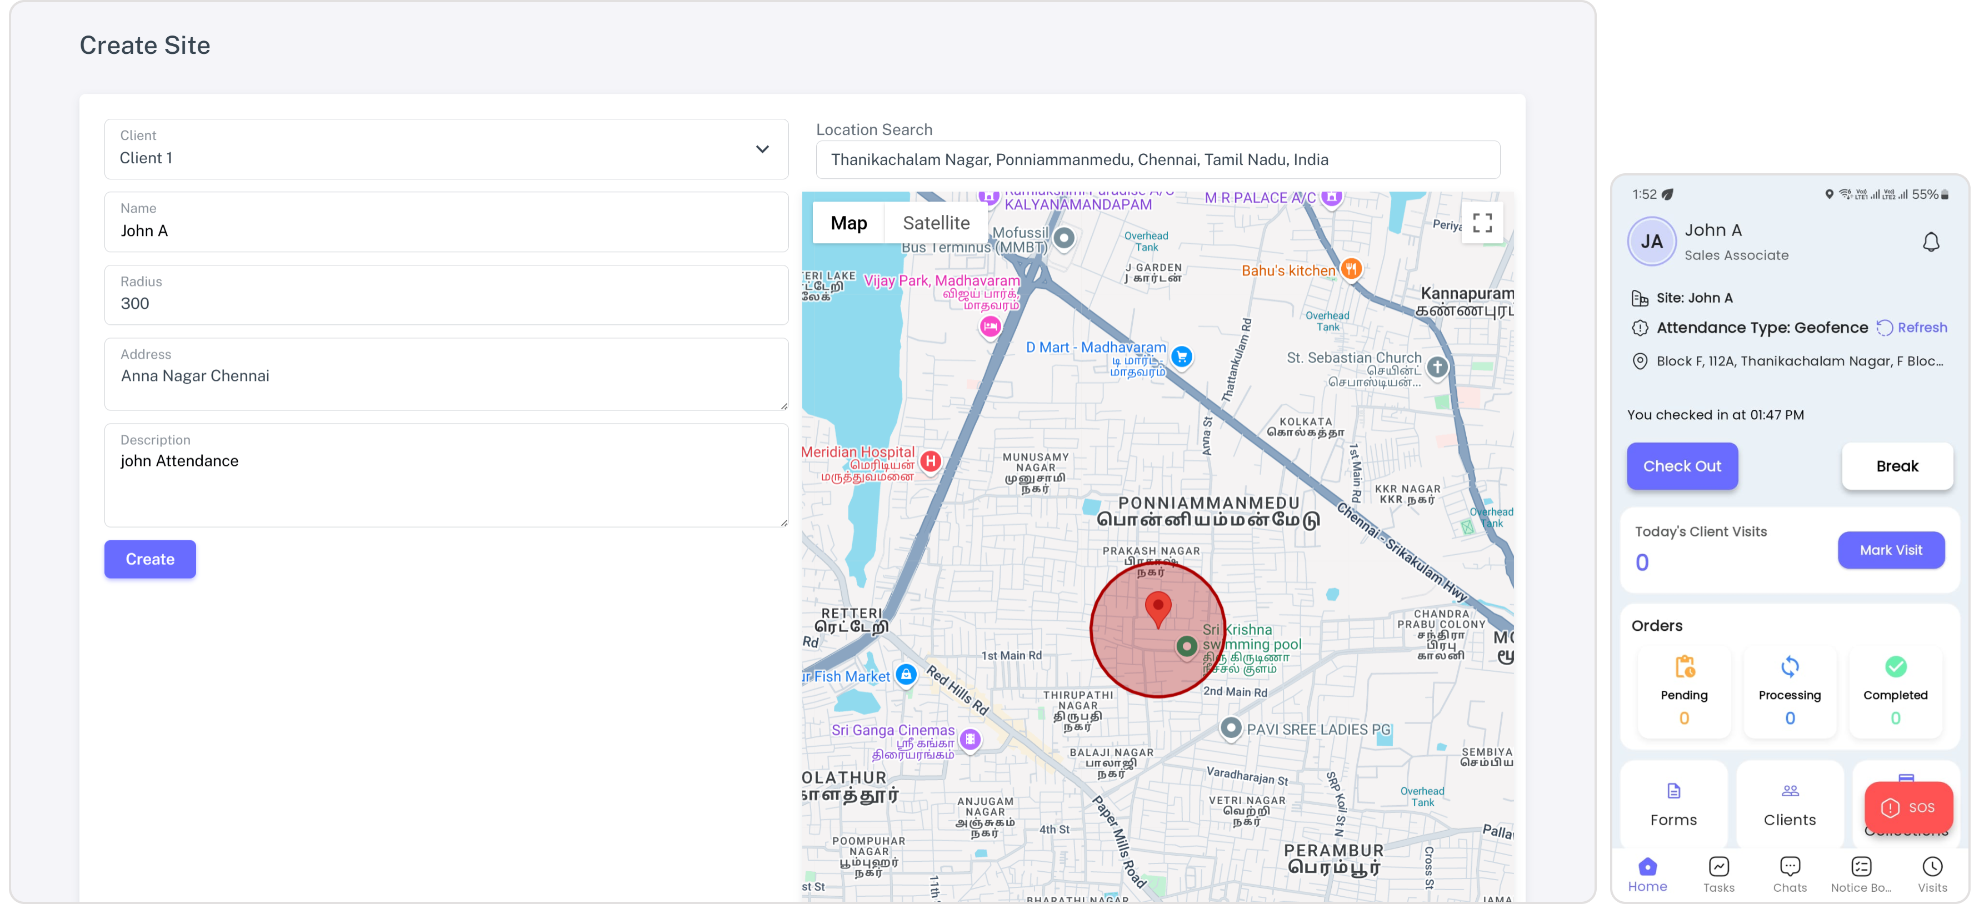Click the red location pin marker
Screen dimensions: 1979x904
tap(1158, 610)
